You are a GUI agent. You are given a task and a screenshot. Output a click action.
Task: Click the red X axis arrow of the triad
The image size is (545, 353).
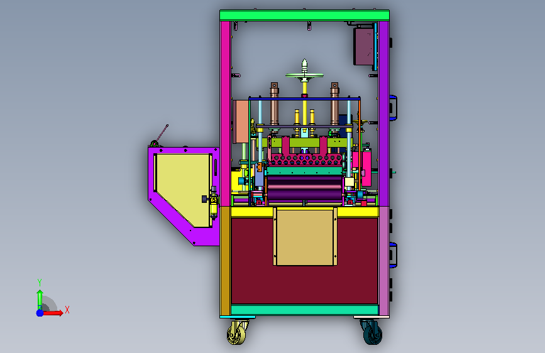53,313
